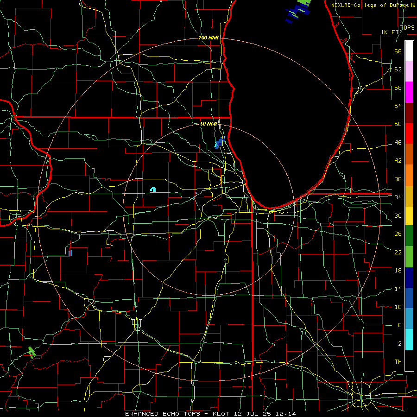Click the blue echo near the lakeshore
Screen dimensions: 417x417
click(x=220, y=143)
